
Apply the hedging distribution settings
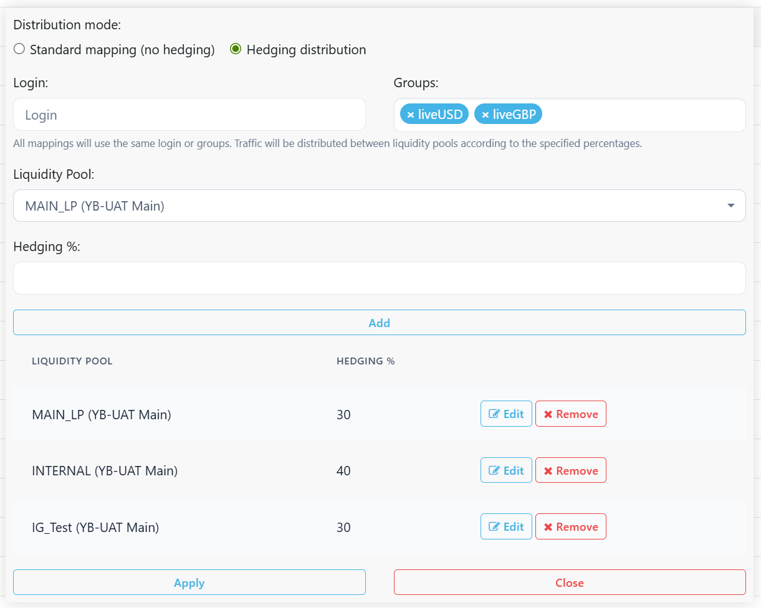click(x=189, y=582)
